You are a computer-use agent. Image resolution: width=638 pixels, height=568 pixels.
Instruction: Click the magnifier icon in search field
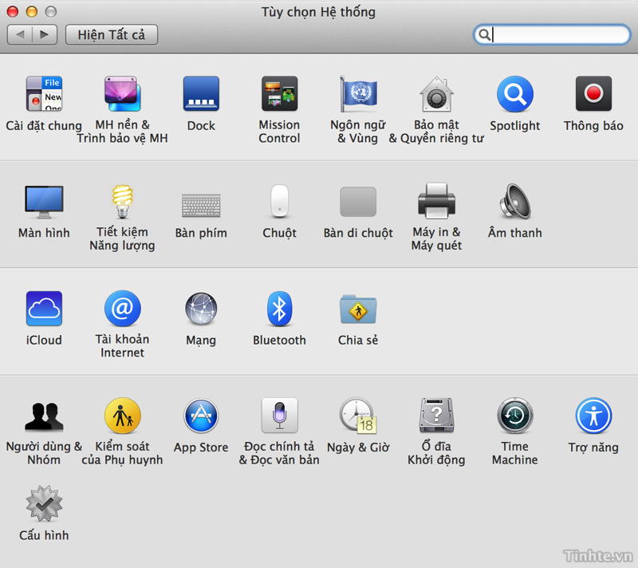[484, 35]
